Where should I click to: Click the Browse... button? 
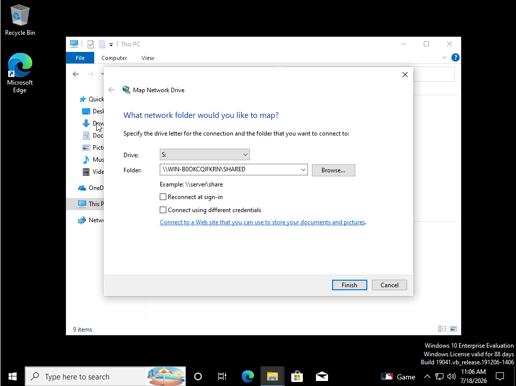334,170
